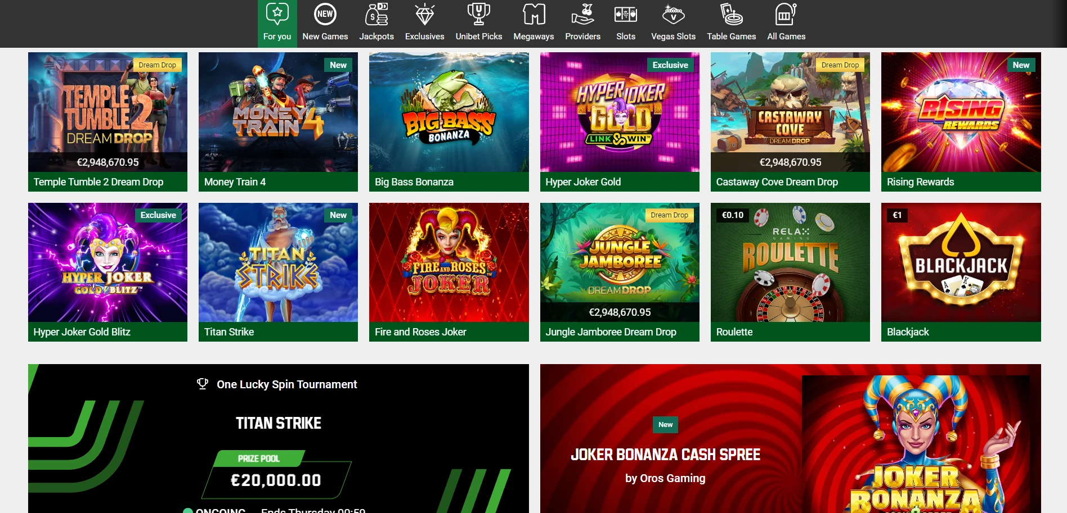1067x513 pixels.
Task: Click Dream Drop badge on Castaway Cove
Action: pyautogui.click(x=840, y=65)
